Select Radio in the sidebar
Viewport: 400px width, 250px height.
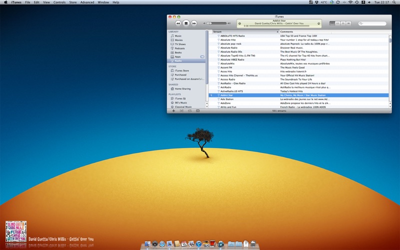tap(186, 61)
